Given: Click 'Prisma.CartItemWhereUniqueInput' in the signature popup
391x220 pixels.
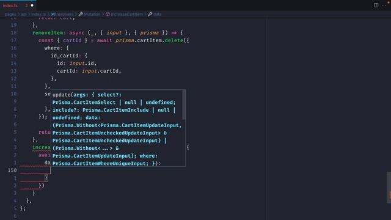Looking at the screenshot, I should (x=100, y=163).
